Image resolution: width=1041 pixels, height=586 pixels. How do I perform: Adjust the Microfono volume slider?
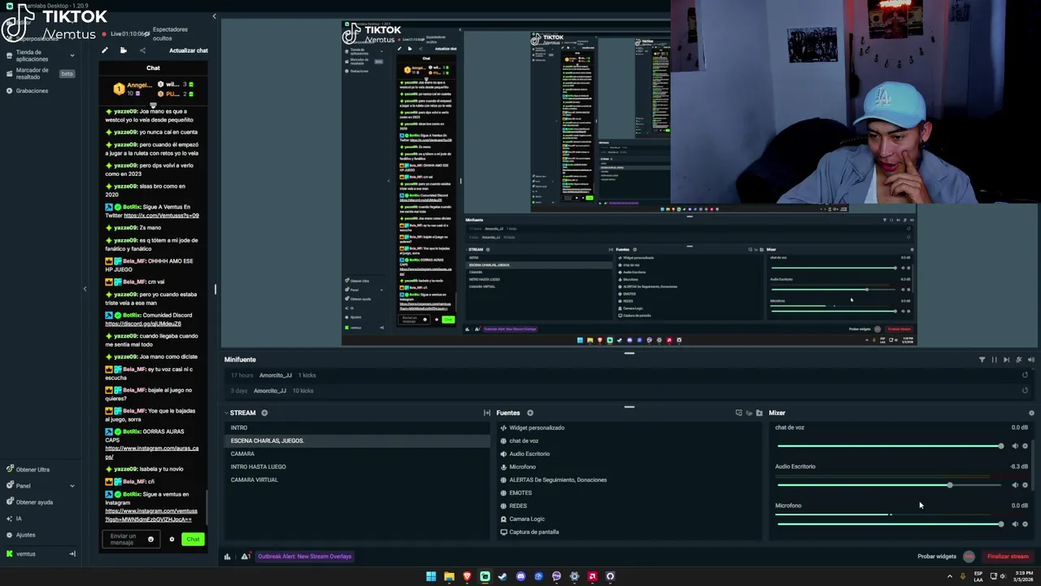point(889,524)
